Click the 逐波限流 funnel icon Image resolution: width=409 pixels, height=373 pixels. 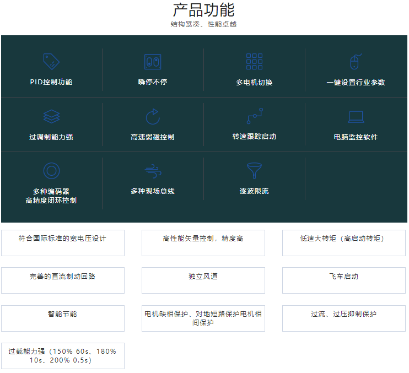tap(254, 171)
